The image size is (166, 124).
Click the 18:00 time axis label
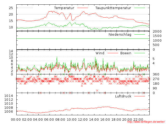(x=116, y=120)
